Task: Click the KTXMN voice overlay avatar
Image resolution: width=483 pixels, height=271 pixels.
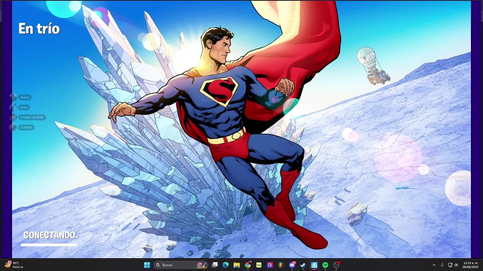Action: pos(13,117)
